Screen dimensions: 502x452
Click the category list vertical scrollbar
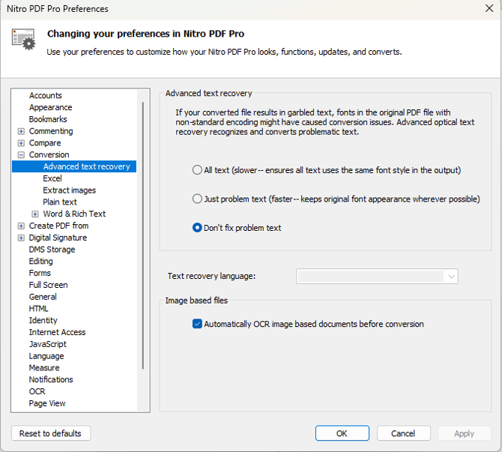(x=143, y=235)
